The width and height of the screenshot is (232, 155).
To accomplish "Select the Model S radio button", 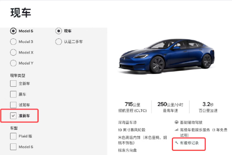I will [x=13, y=31].
